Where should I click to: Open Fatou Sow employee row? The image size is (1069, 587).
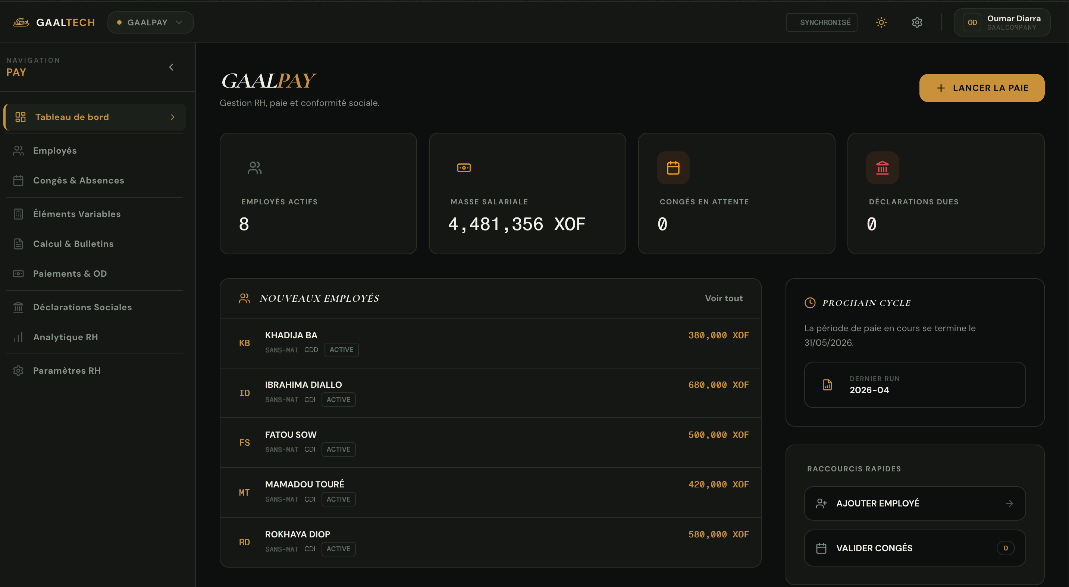pos(490,443)
